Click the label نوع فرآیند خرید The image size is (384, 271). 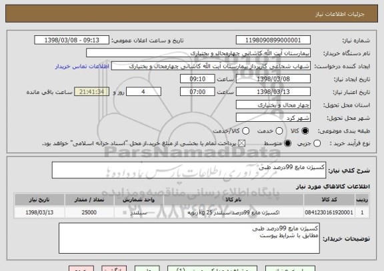(350, 144)
